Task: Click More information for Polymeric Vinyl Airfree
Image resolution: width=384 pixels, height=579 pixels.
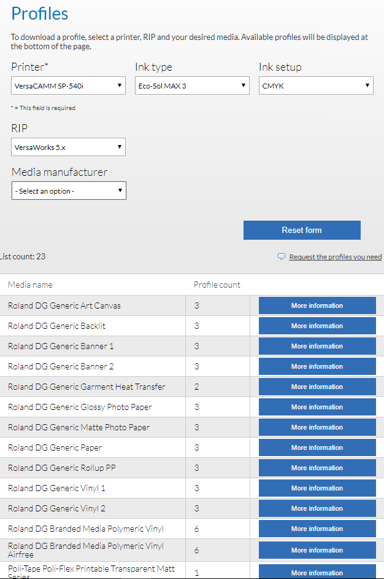Action: [x=317, y=550]
